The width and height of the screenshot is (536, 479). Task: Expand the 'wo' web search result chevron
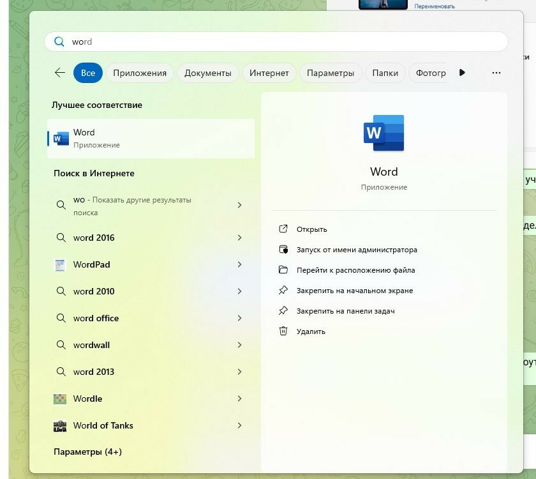tap(239, 205)
